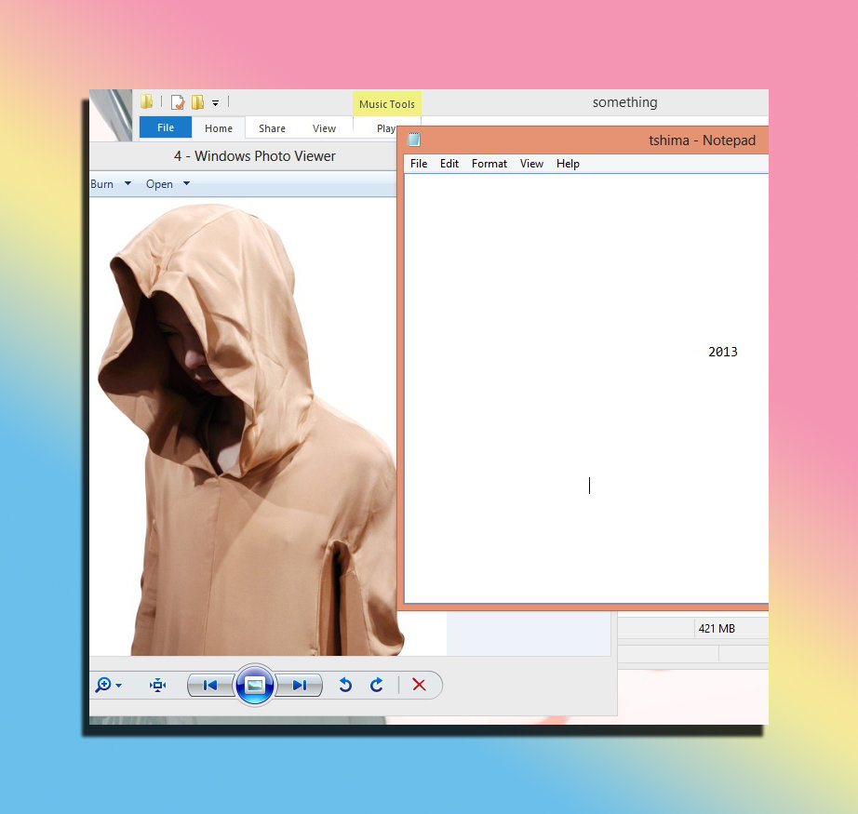858x814 pixels.
Task: Open Notepad's Edit menu
Action: 449,164
